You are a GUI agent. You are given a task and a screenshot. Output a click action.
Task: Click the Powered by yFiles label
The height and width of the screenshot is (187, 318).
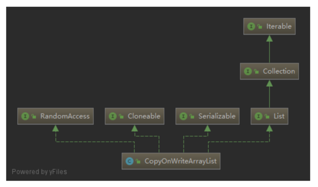(39, 172)
